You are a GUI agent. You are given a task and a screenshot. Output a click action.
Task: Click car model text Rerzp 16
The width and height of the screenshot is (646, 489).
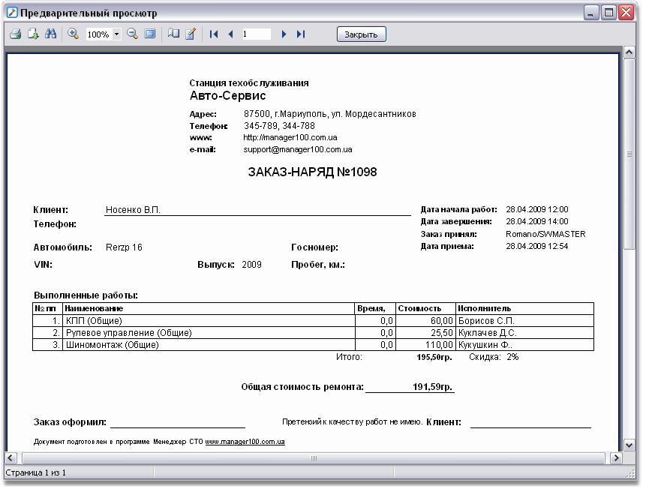click(124, 247)
